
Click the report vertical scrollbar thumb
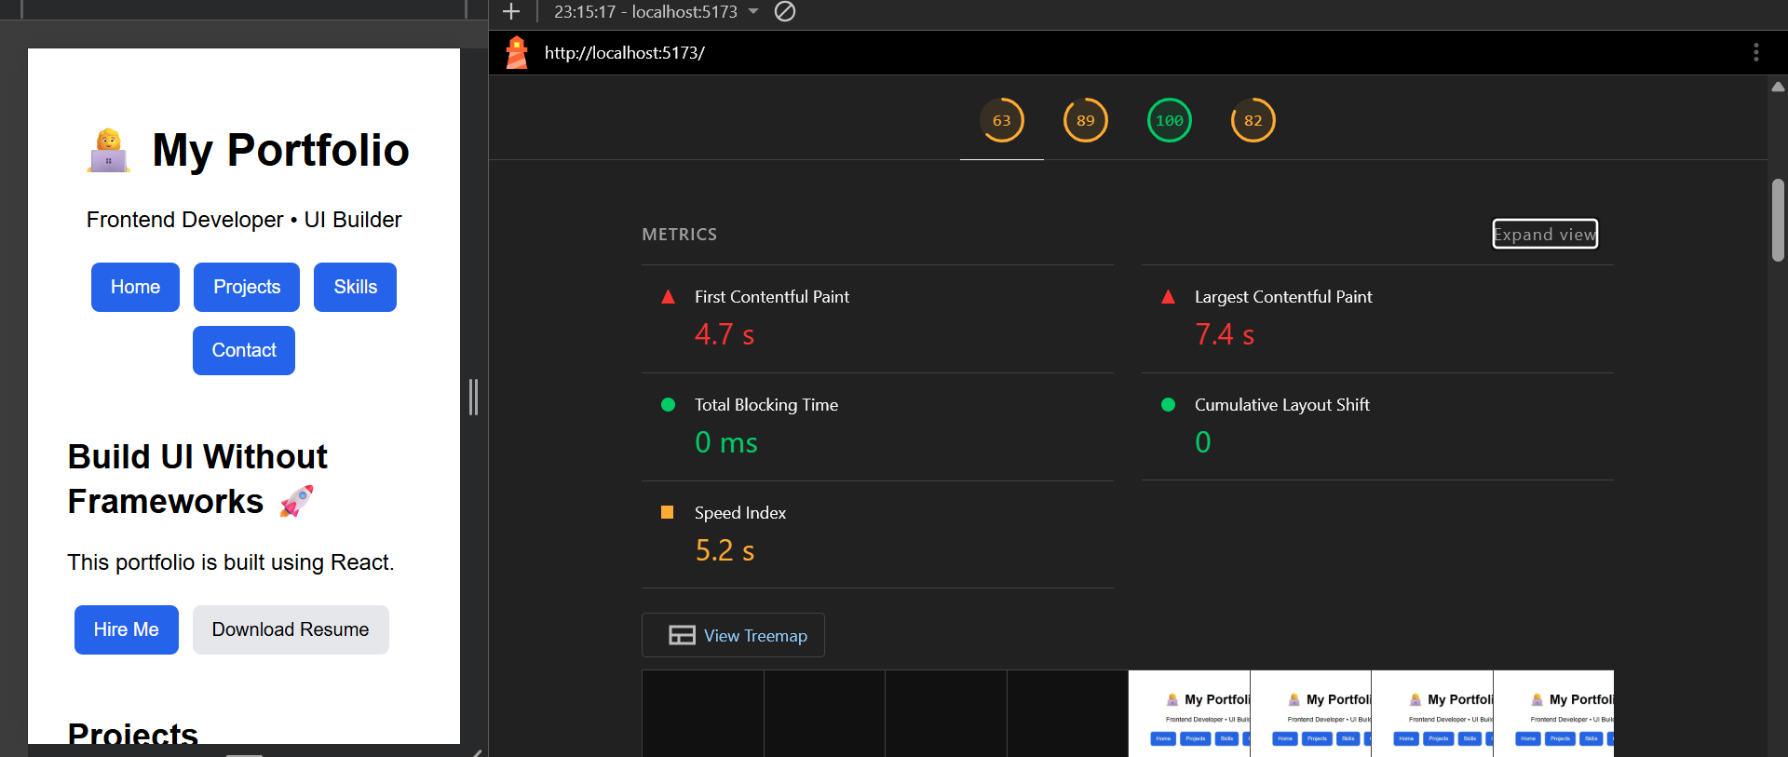(1778, 220)
